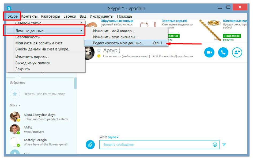Viewport: 257px width, 160px height.
Task: Start a voice call with Артур
Action: [x=223, y=52]
